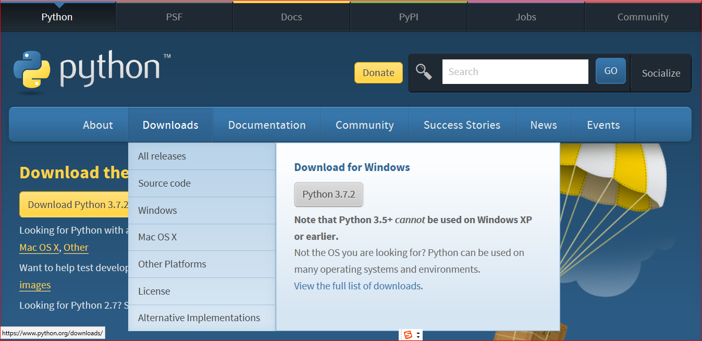Image resolution: width=702 pixels, height=341 pixels.
Task: Click the orange Sogou S icon
Action: pos(408,335)
